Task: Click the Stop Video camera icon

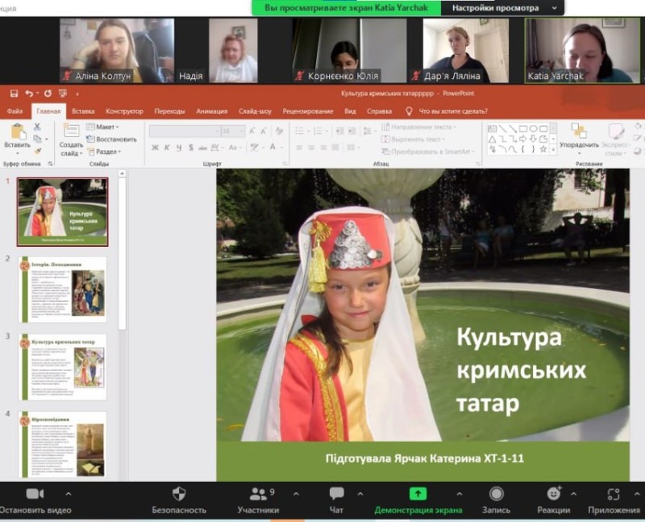Action: click(x=34, y=494)
